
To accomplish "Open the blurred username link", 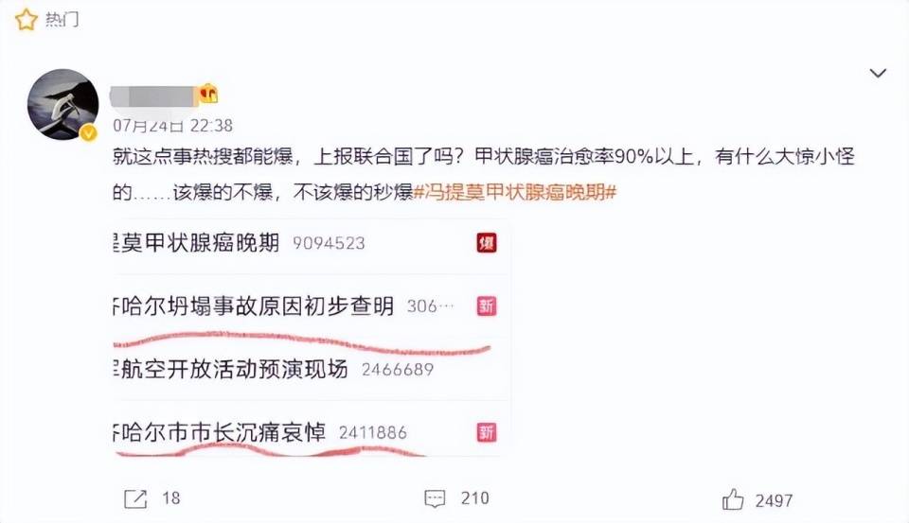I will (153, 96).
